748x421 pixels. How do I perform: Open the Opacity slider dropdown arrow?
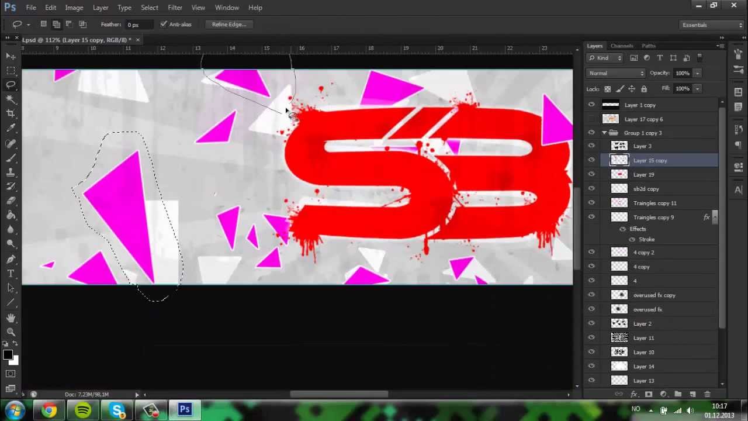click(x=697, y=73)
